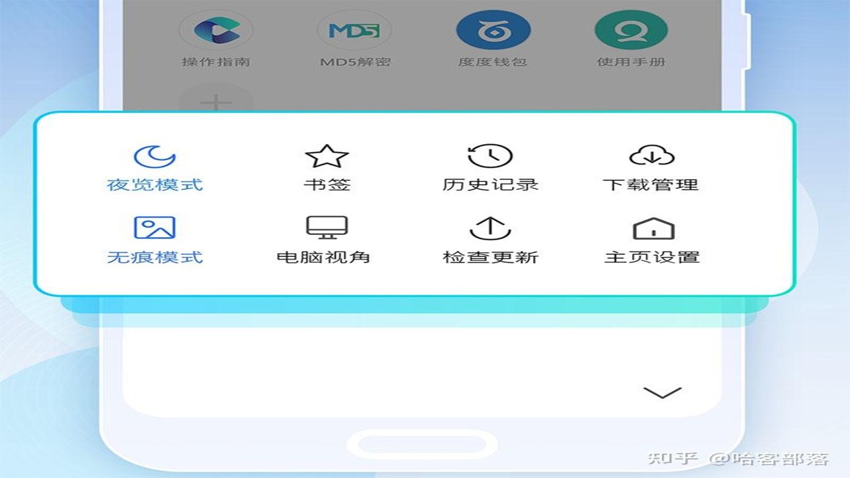
Task: Click the 夜览模式 label
Action: 155,185
